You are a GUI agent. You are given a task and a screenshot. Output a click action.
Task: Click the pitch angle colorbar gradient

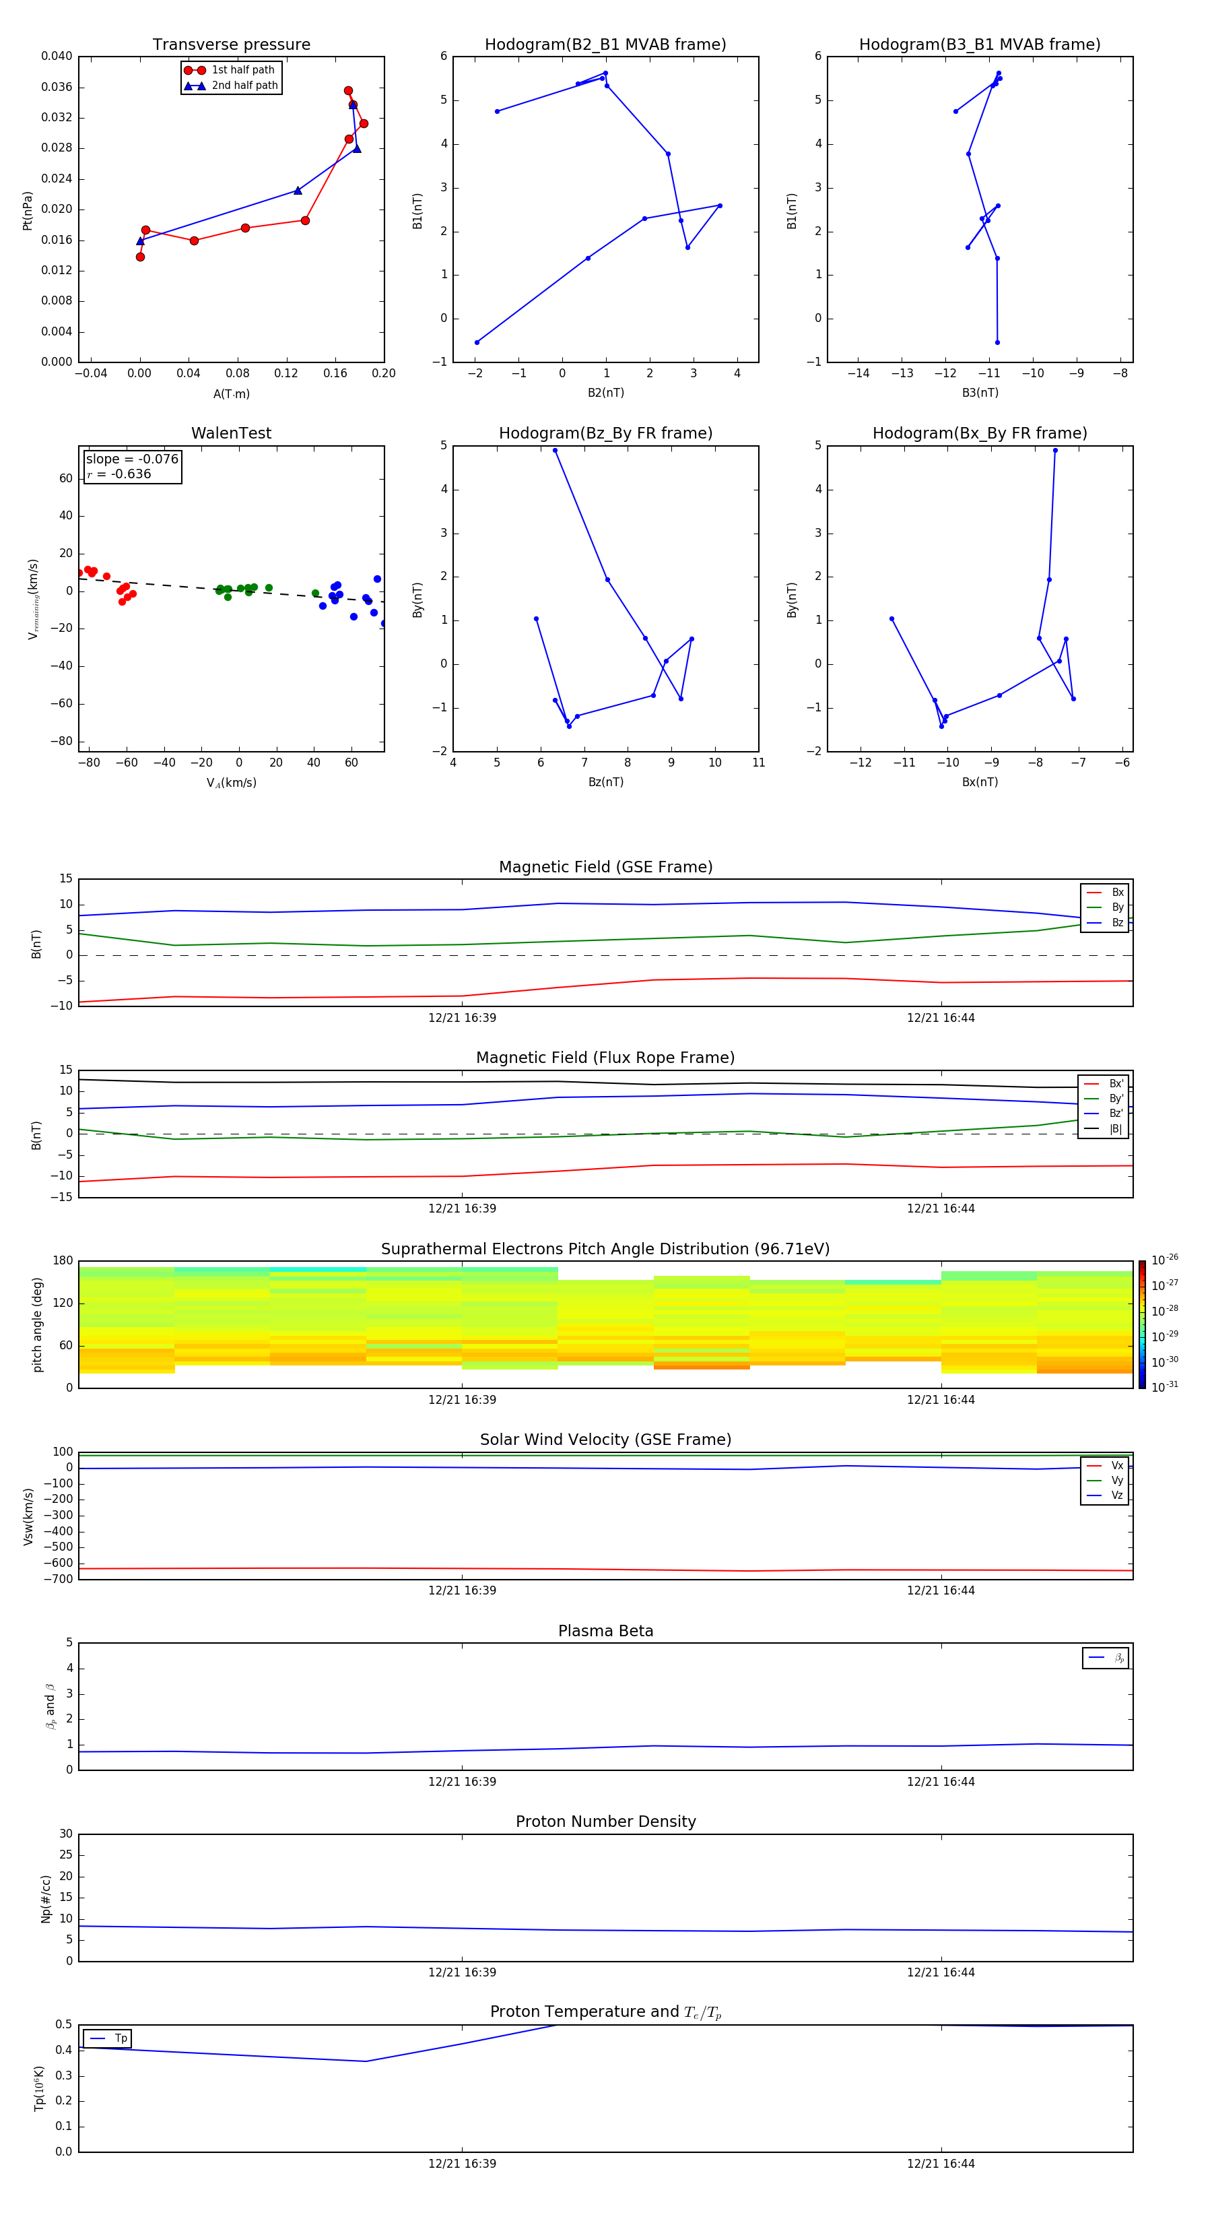[1142, 1324]
